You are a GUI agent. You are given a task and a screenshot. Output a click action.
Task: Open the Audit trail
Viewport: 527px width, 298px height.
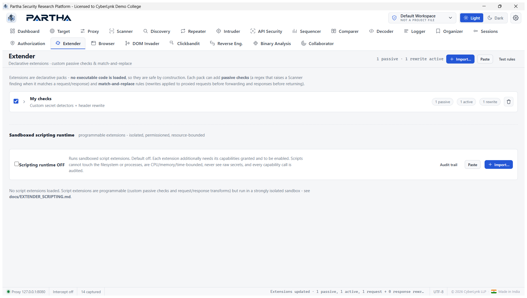448,165
